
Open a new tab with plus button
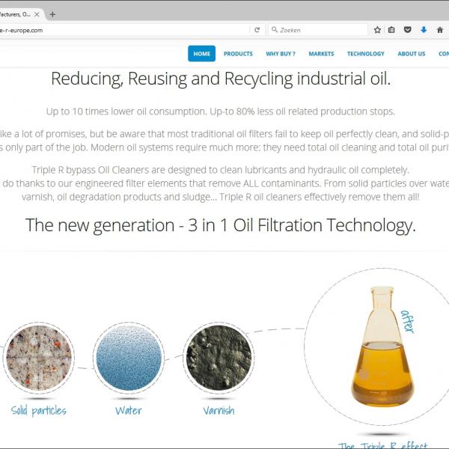(52, 14)
